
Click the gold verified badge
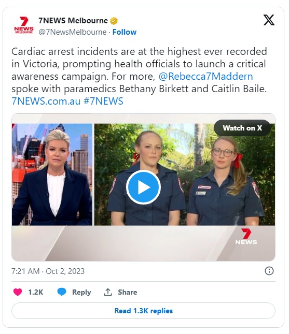pyautogui.click(x=114, y=21)
